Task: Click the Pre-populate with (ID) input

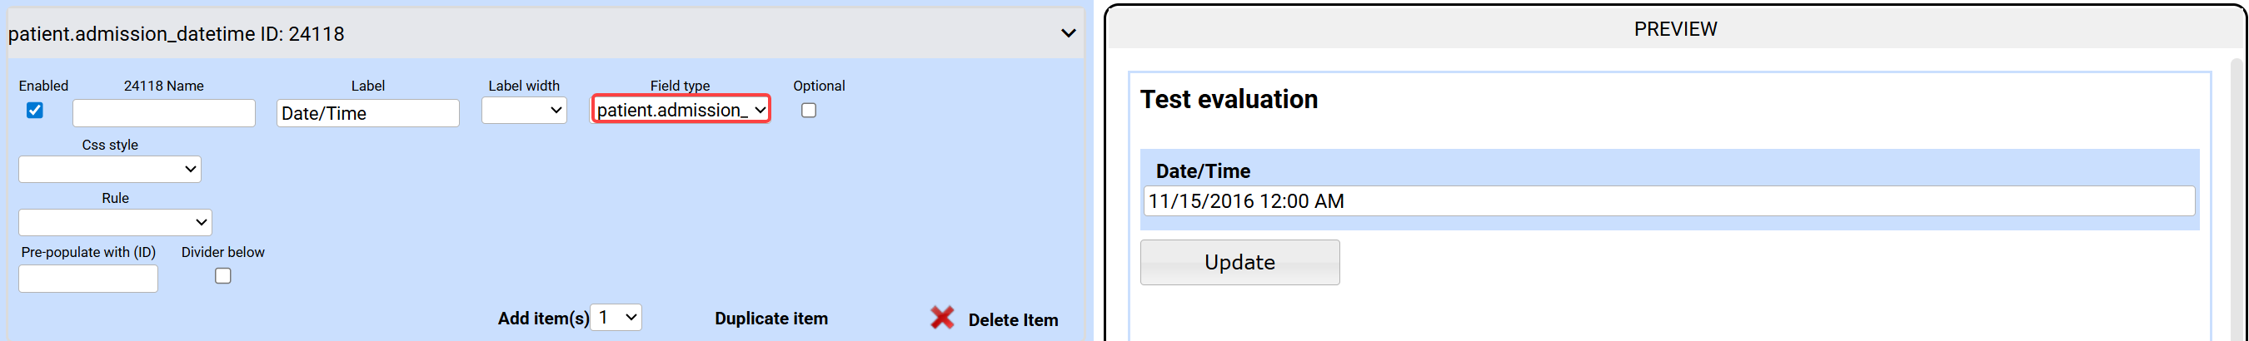Action: click(88, 279)
